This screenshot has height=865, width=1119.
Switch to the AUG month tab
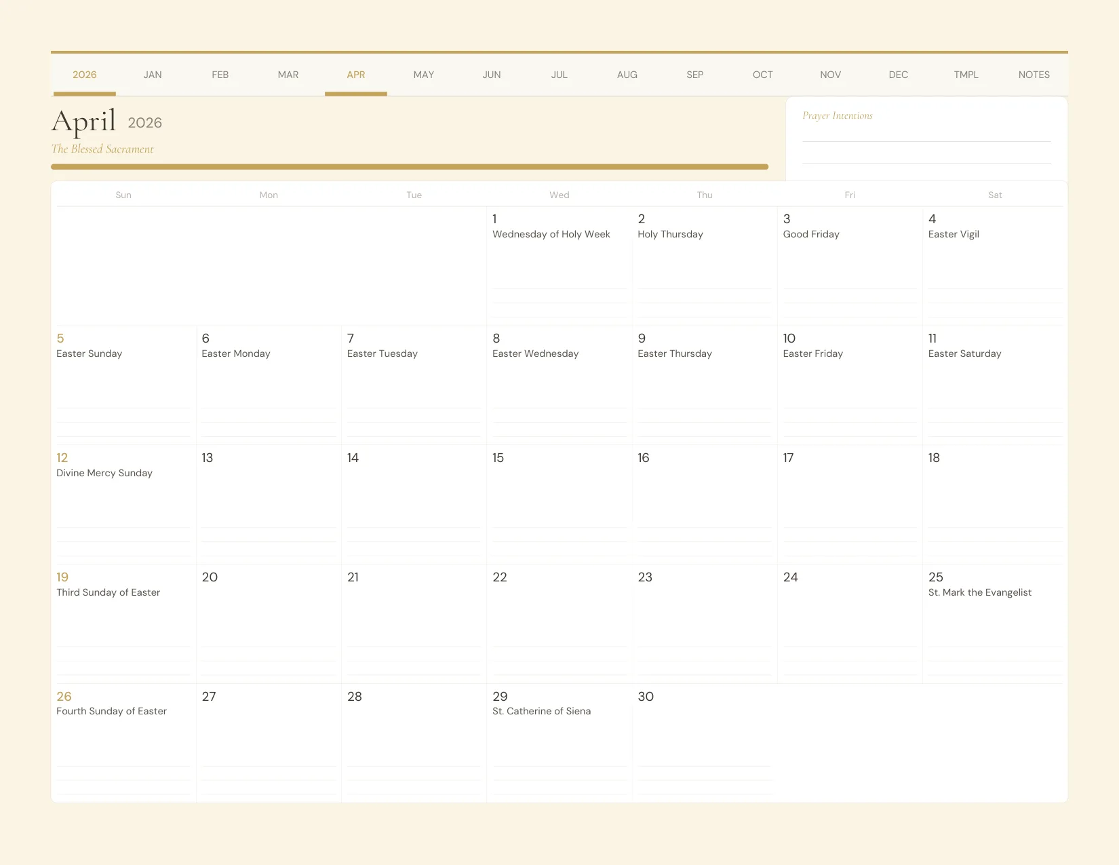[x=627, y=75]
